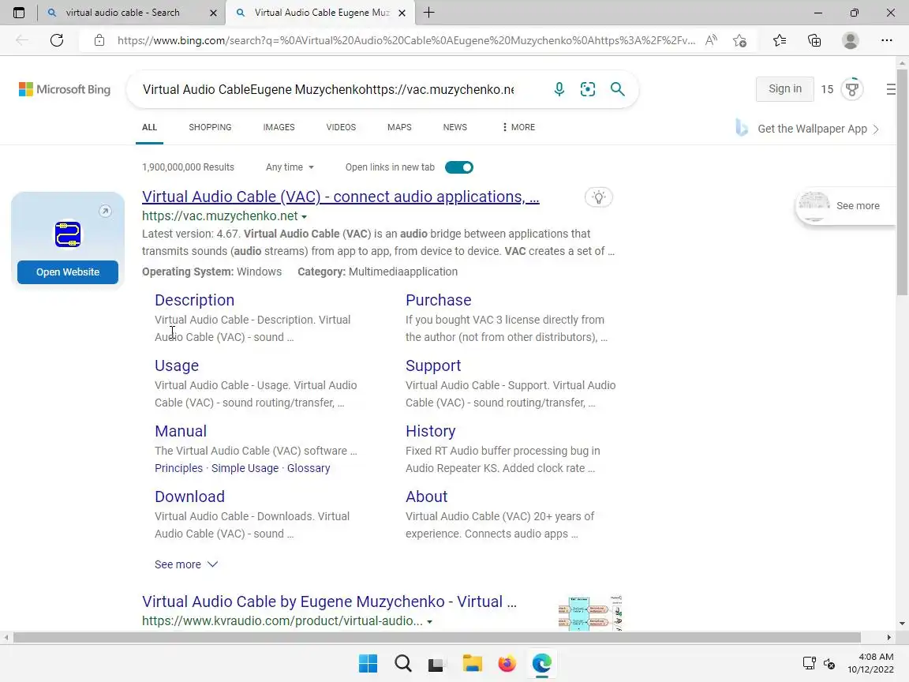Screen dimensions: 909x682
Task: Expand the Any time filter dropdown
Action: coord(290,167)
